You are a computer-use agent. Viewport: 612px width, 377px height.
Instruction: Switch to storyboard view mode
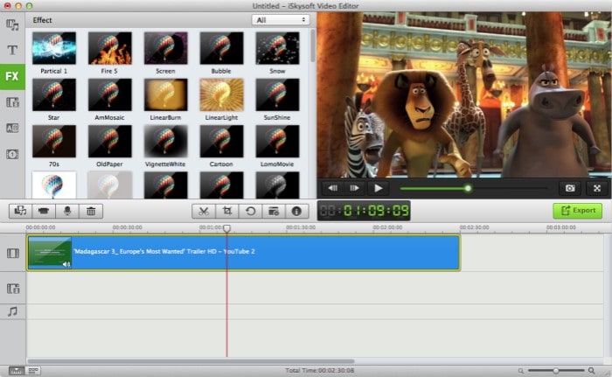[33, 370]
